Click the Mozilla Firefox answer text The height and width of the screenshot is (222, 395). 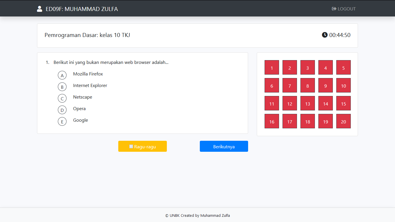(x=88, y=74)
